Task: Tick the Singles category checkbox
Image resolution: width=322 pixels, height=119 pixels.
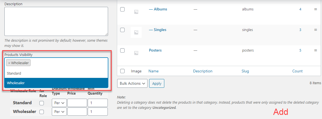Action: (x=123, y=30)
